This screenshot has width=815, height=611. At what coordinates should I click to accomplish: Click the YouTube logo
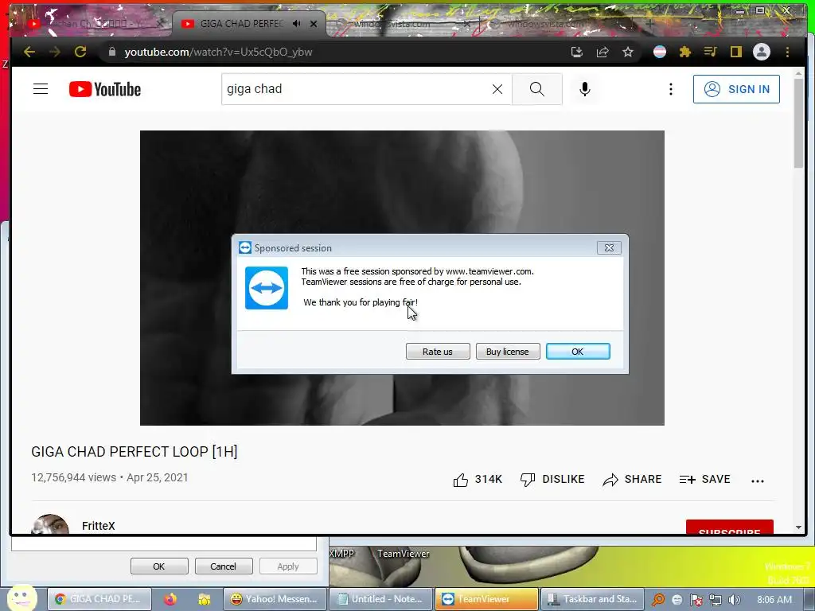click(105, 89)
